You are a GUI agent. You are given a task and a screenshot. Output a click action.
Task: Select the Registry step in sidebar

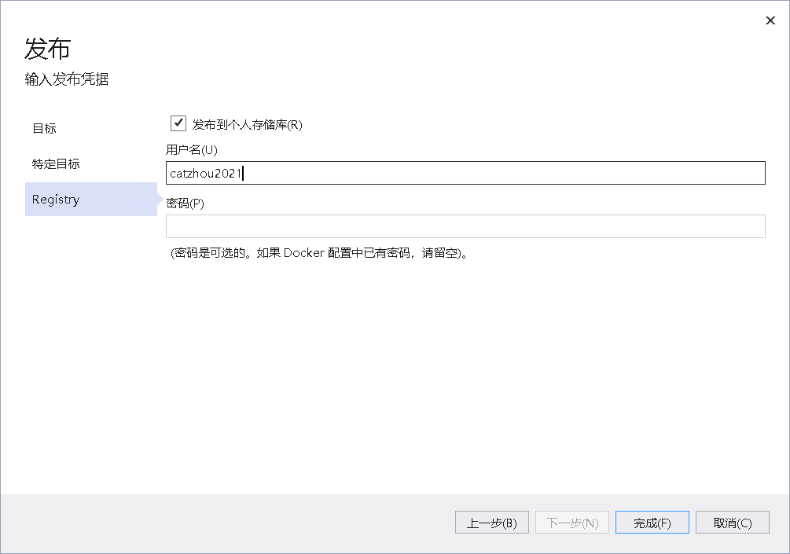coord(56,200)
